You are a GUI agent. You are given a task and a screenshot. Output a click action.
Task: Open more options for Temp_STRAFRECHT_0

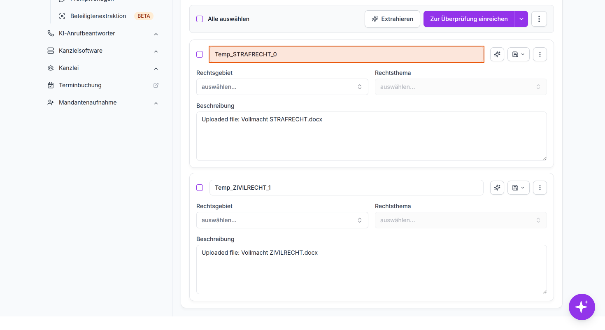[x=540, y=54]
